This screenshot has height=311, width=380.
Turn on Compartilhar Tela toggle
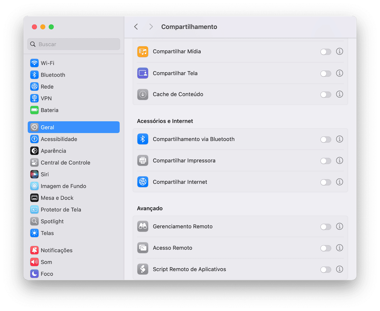click(x=326, y=73)
